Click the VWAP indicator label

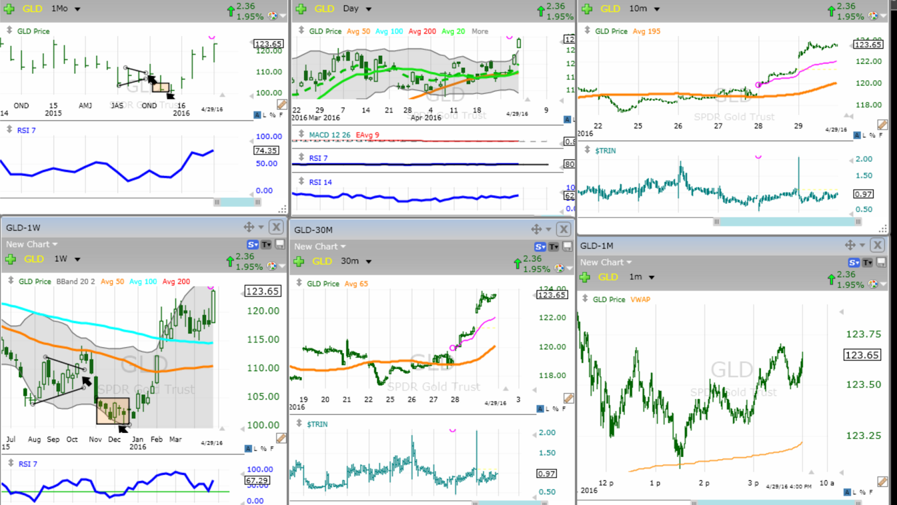(x=640, y=300)
